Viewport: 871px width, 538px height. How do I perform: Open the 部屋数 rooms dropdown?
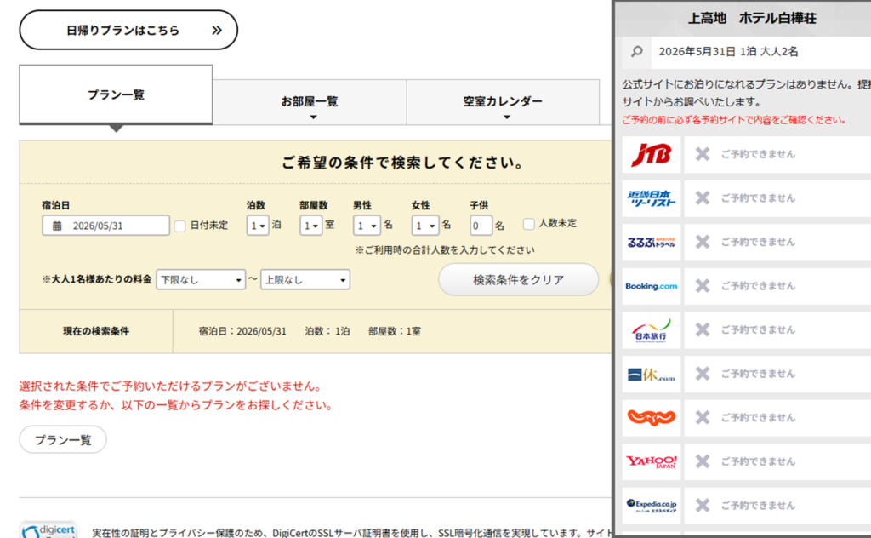[x=311, y=226]
